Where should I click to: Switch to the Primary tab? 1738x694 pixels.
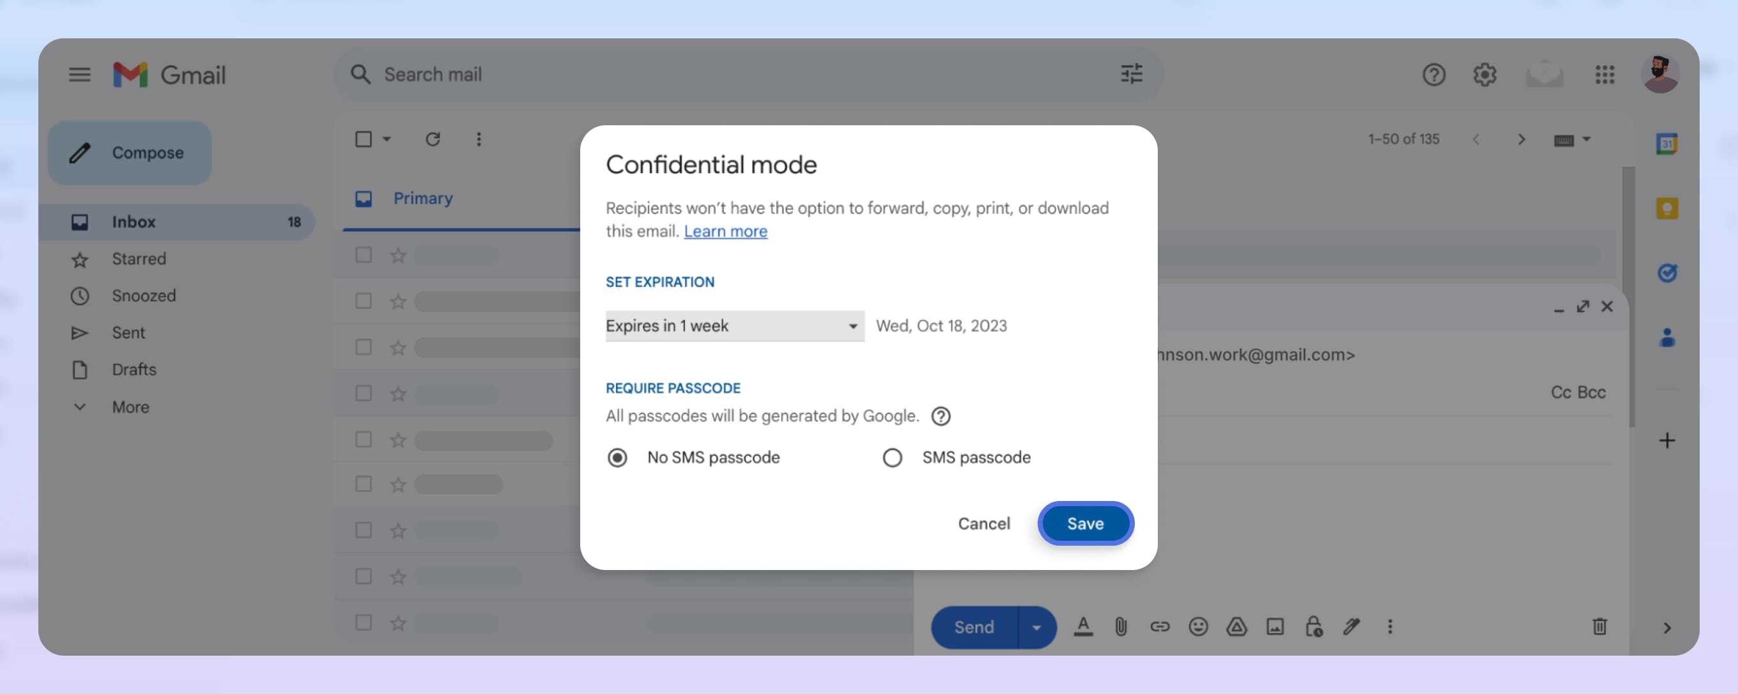(x=422, y=197)
